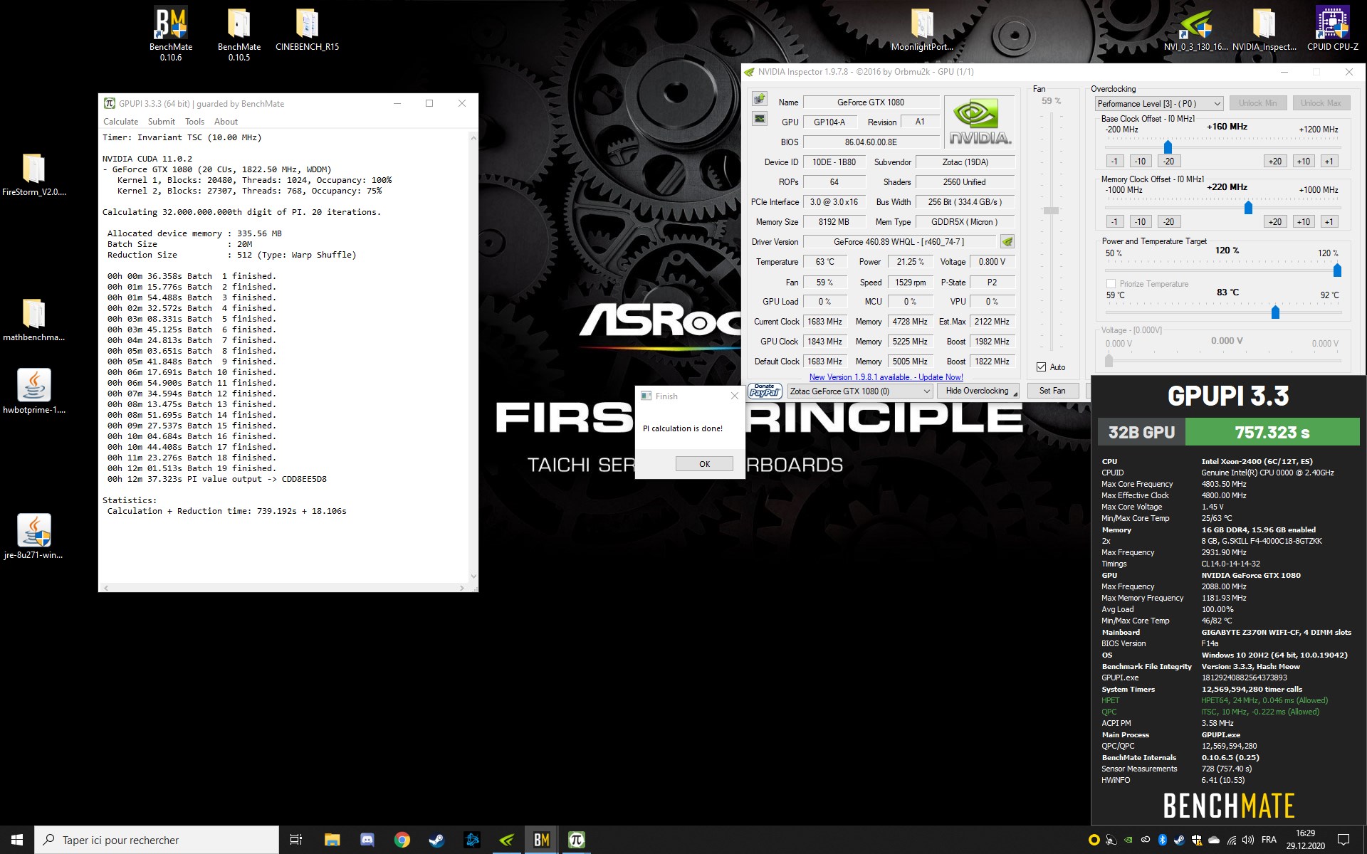The image size is (1367, 854).
Task: Open CINEBENCH_R15 folder on desktop
Action: pos(307,30)
